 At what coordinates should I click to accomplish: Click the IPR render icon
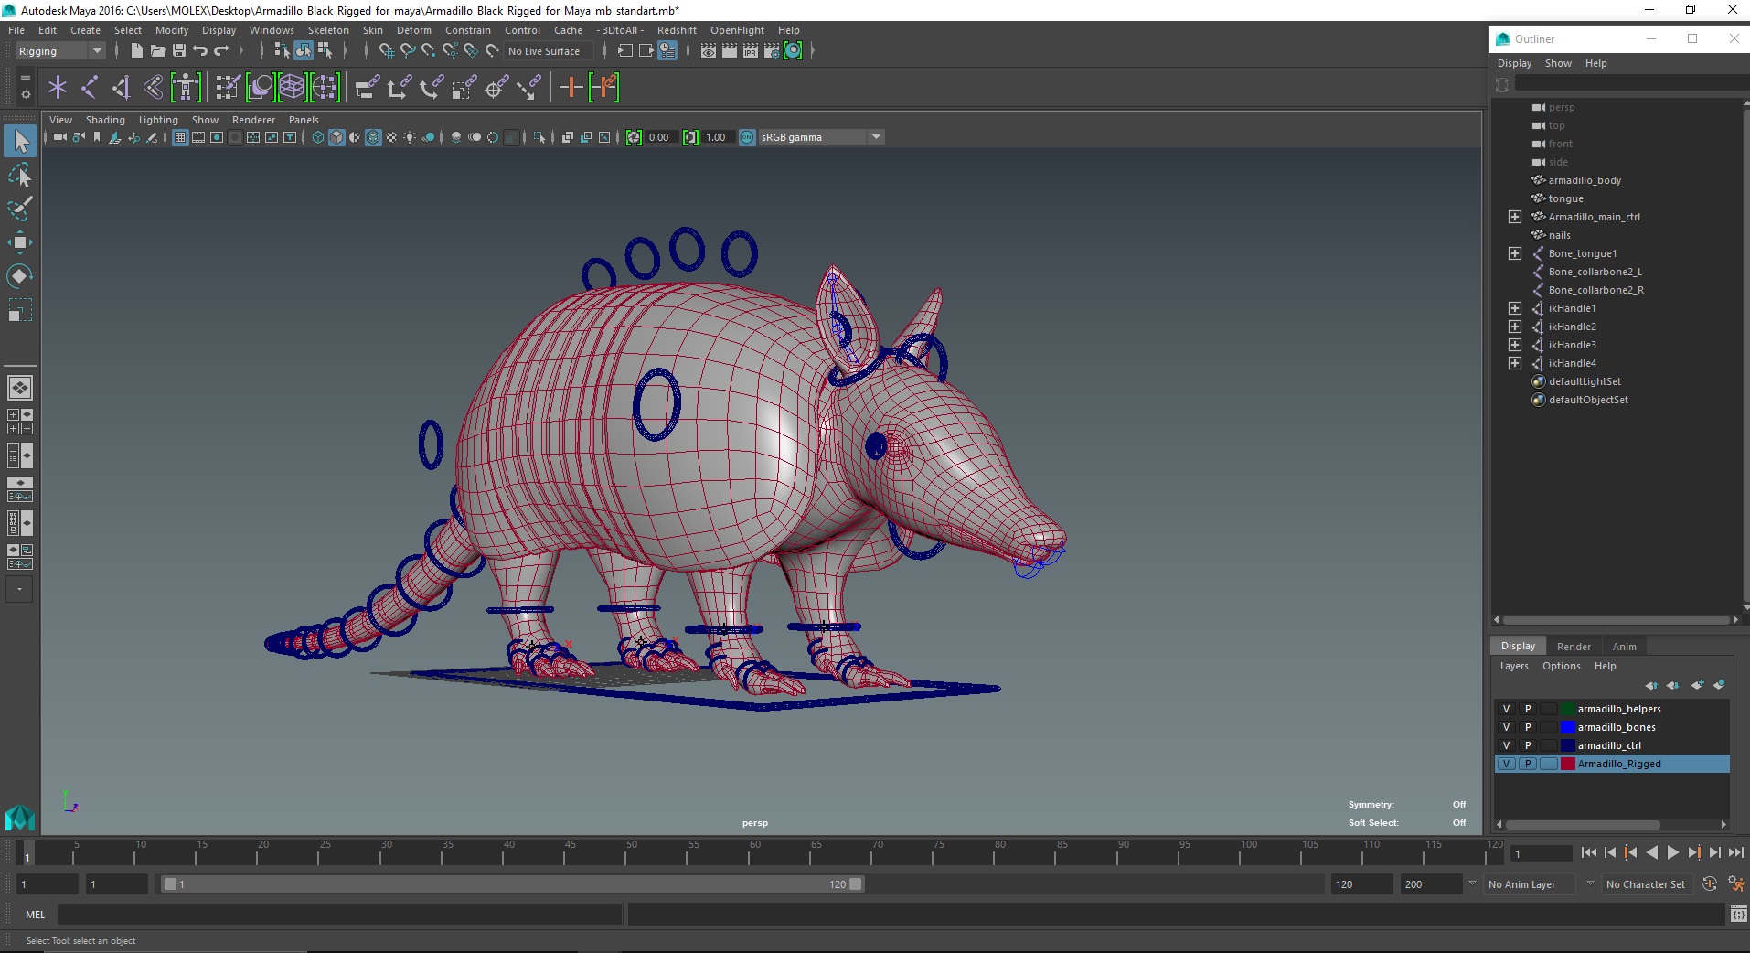coord(751,51)
